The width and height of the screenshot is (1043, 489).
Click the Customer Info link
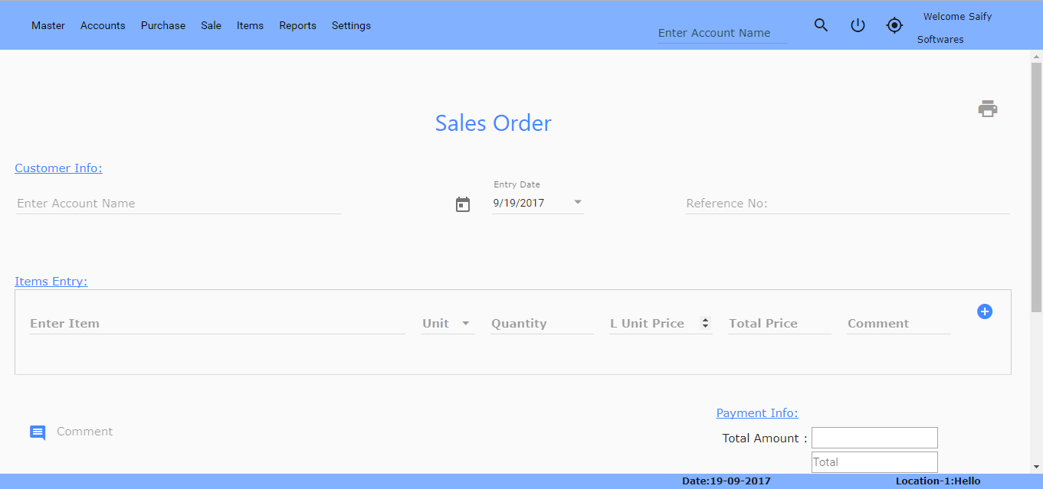pos(58,168)
